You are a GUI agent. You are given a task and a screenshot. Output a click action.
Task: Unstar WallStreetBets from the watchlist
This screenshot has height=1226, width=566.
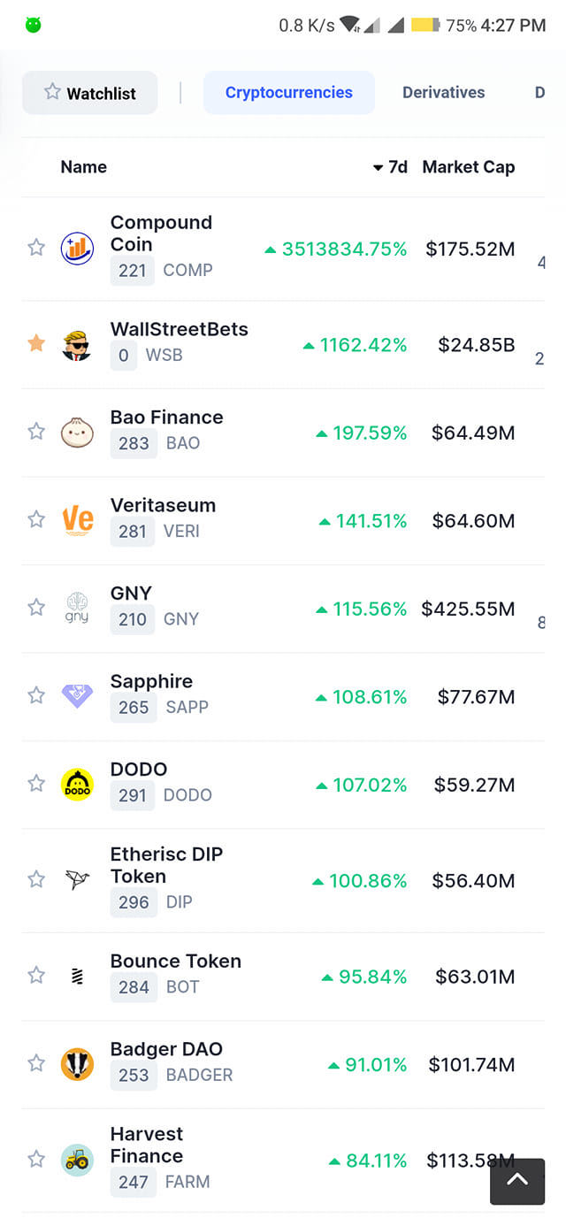point(36,343)
